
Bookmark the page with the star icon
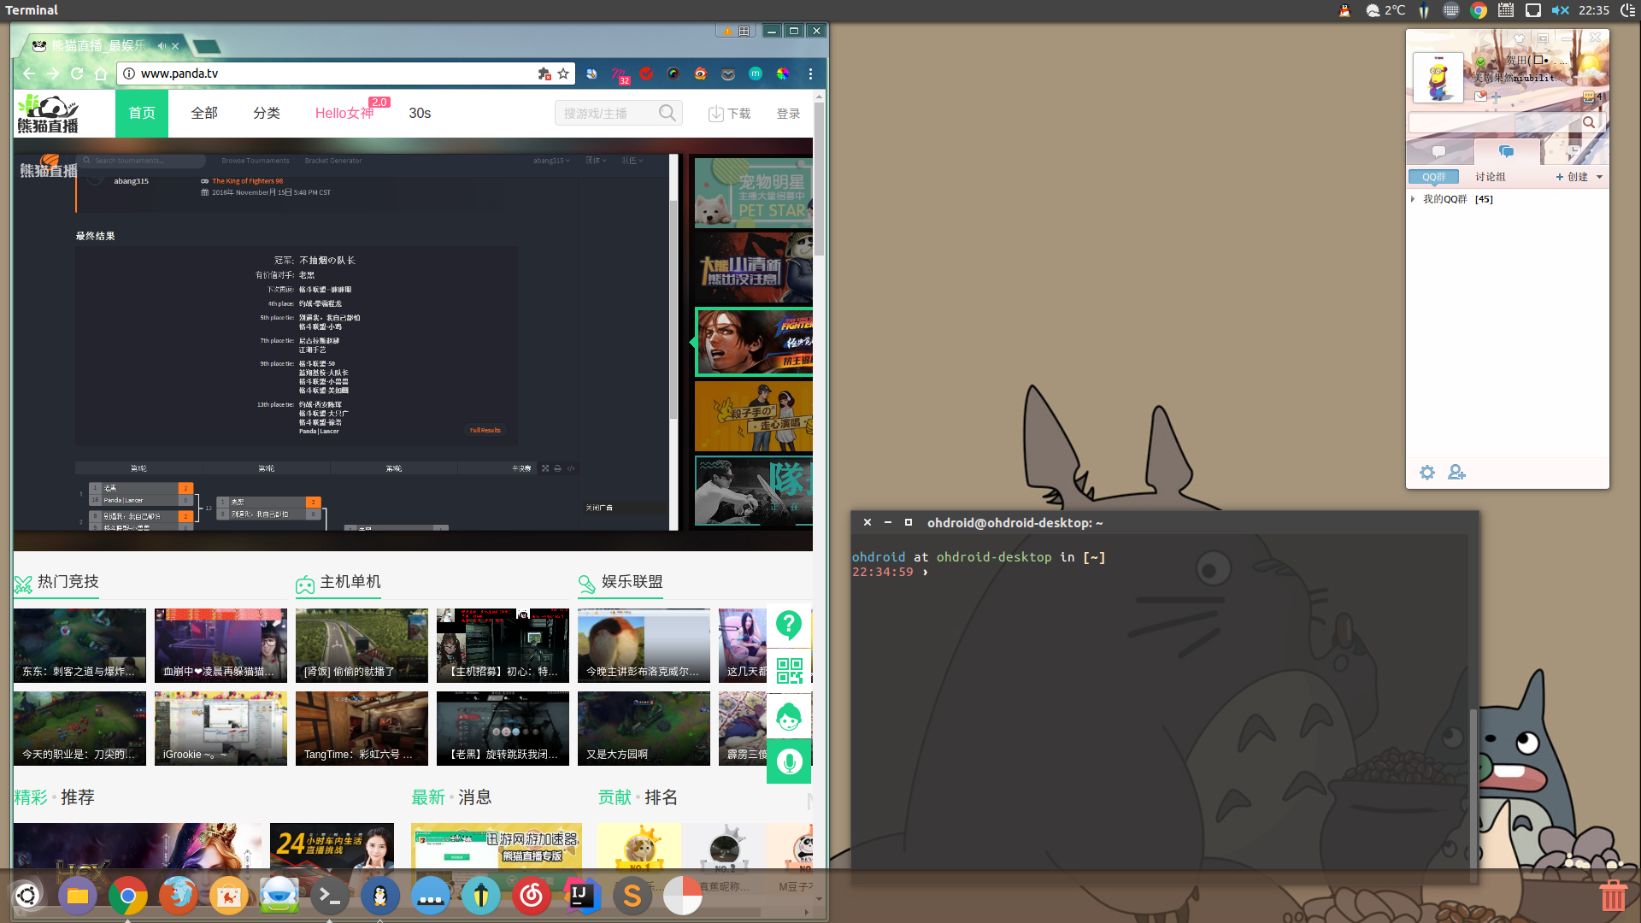(x=563, y=73)
